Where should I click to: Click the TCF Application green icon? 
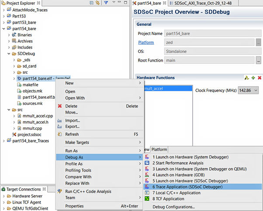tap(147, 199)
